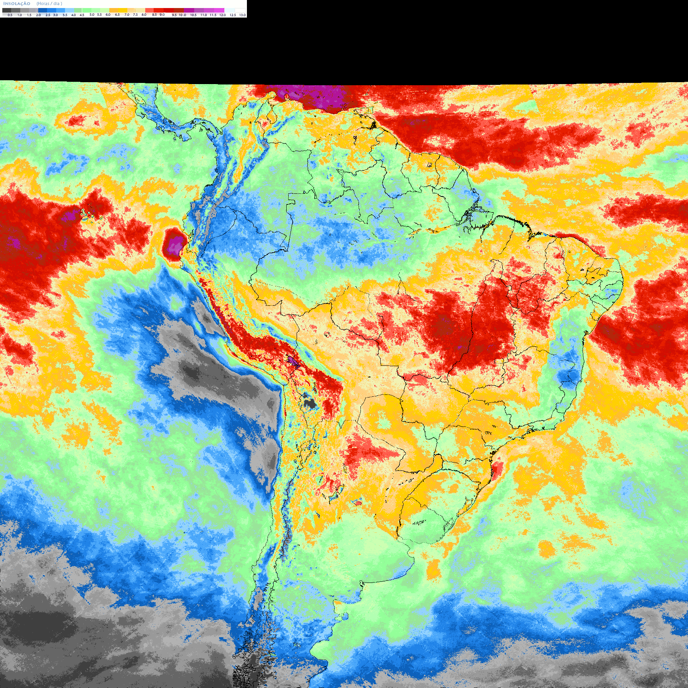Click the 11.0 legend value
The image size is (688, 688).
click(x=204, y=15)
